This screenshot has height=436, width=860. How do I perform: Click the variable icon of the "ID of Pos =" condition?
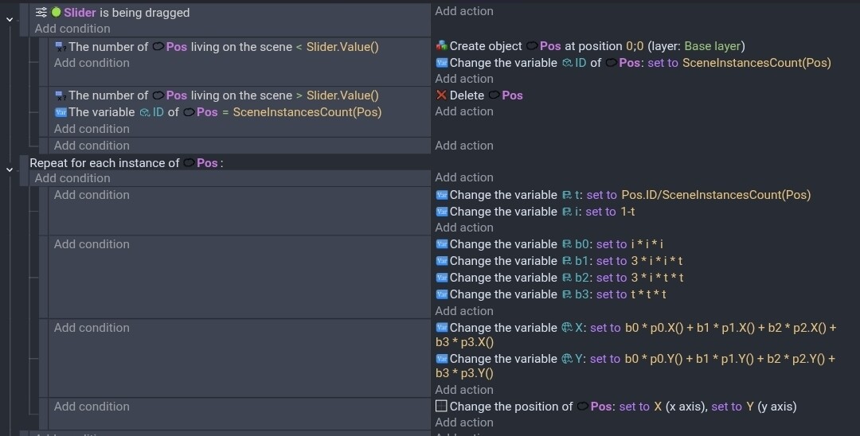[61, 112]
